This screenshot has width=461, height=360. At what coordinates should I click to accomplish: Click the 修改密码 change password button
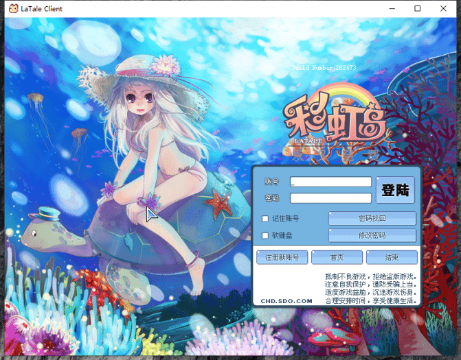(x=372, y=235)
